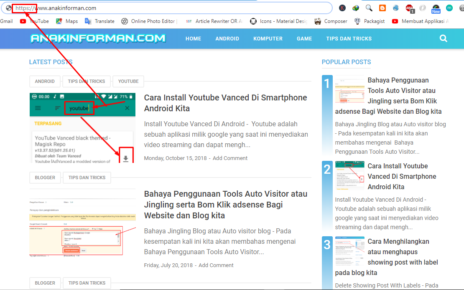Click popular post 3 thumbnail image
464x290 pixels.
pyautogui.click(x=350, y=251)
